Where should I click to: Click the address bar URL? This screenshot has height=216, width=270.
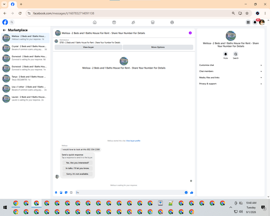point(64,13)
